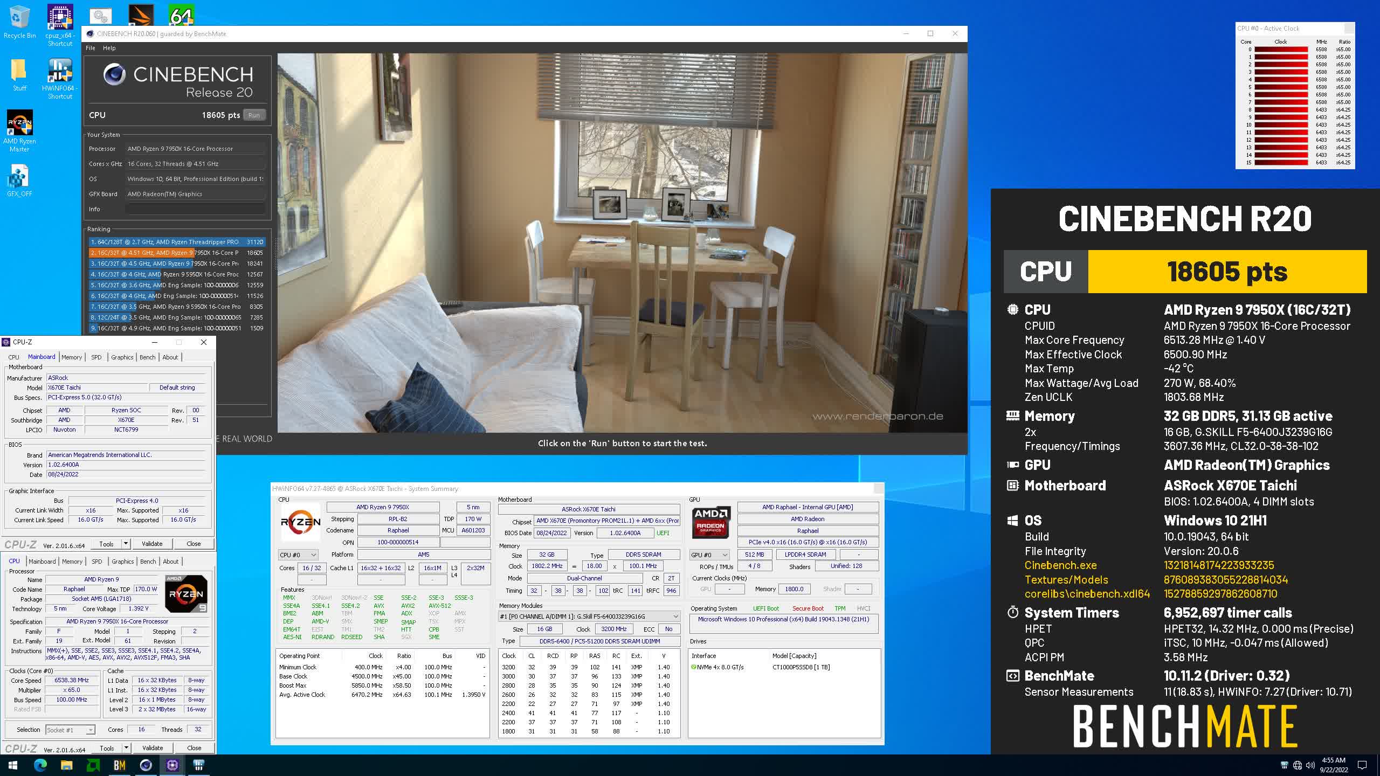This screenshot has height=776, width=1380.
Task: Open Microsoft Edge from the taskbar
Action: click(x=40, y=765)
